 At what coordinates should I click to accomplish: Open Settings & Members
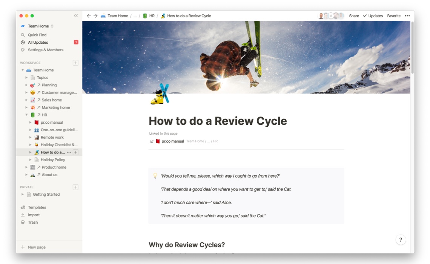click(x=45, y=50)
